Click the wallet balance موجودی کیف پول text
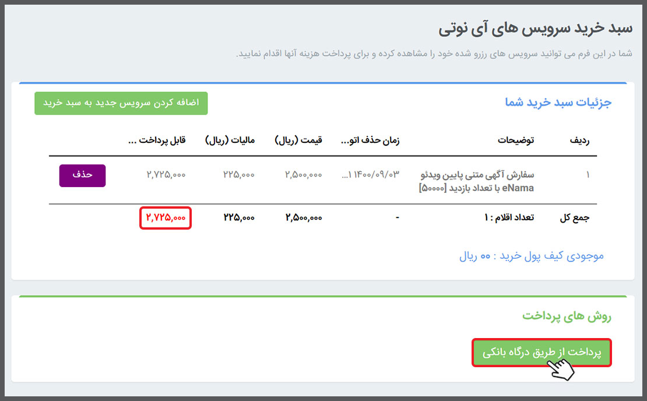This screenshot has width=647, height=401. click(531, 256)
